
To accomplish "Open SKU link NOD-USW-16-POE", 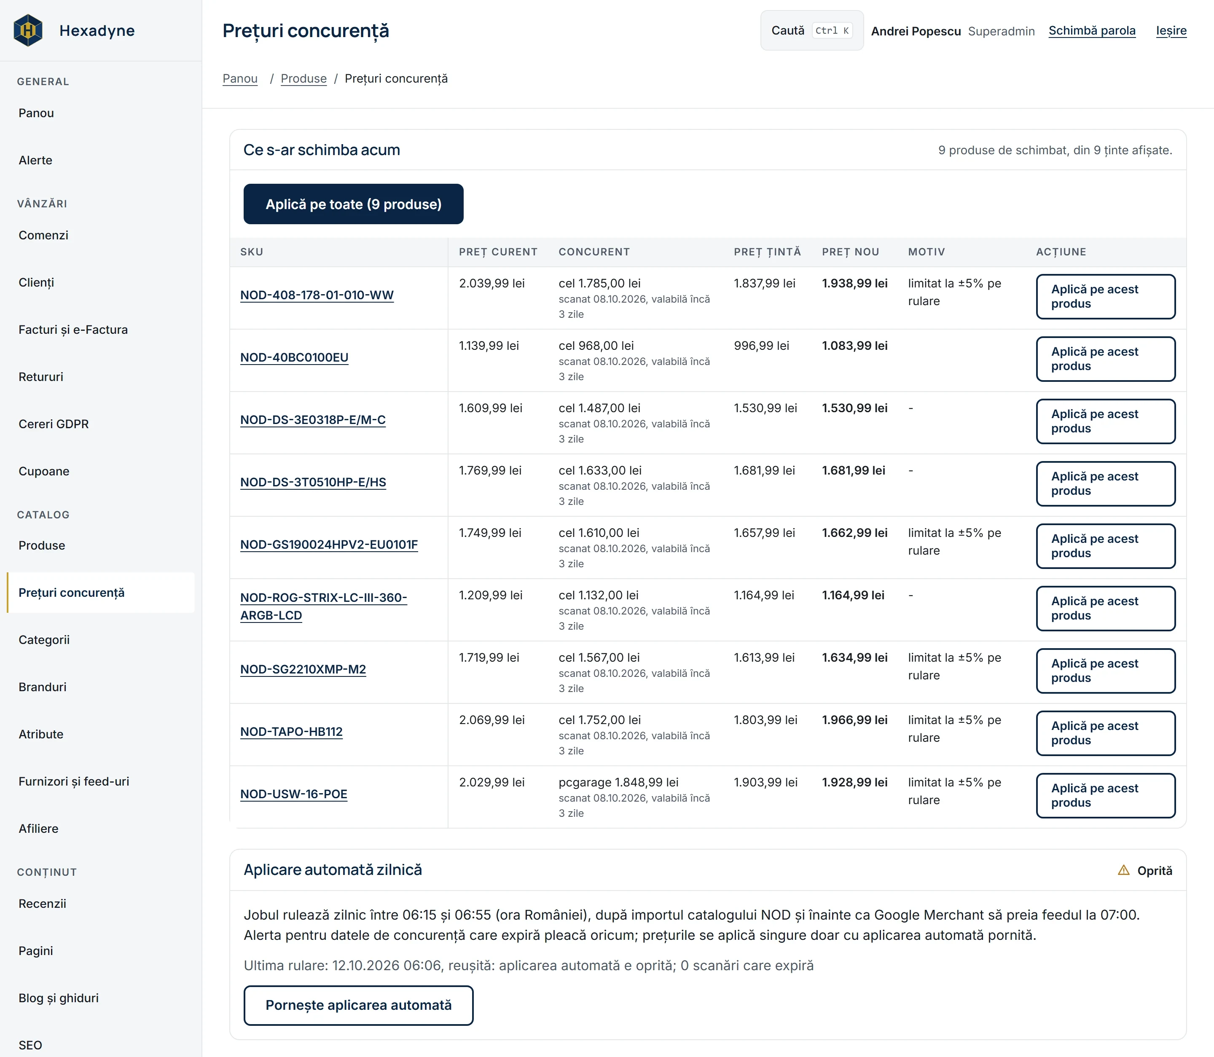I will 294,794.
